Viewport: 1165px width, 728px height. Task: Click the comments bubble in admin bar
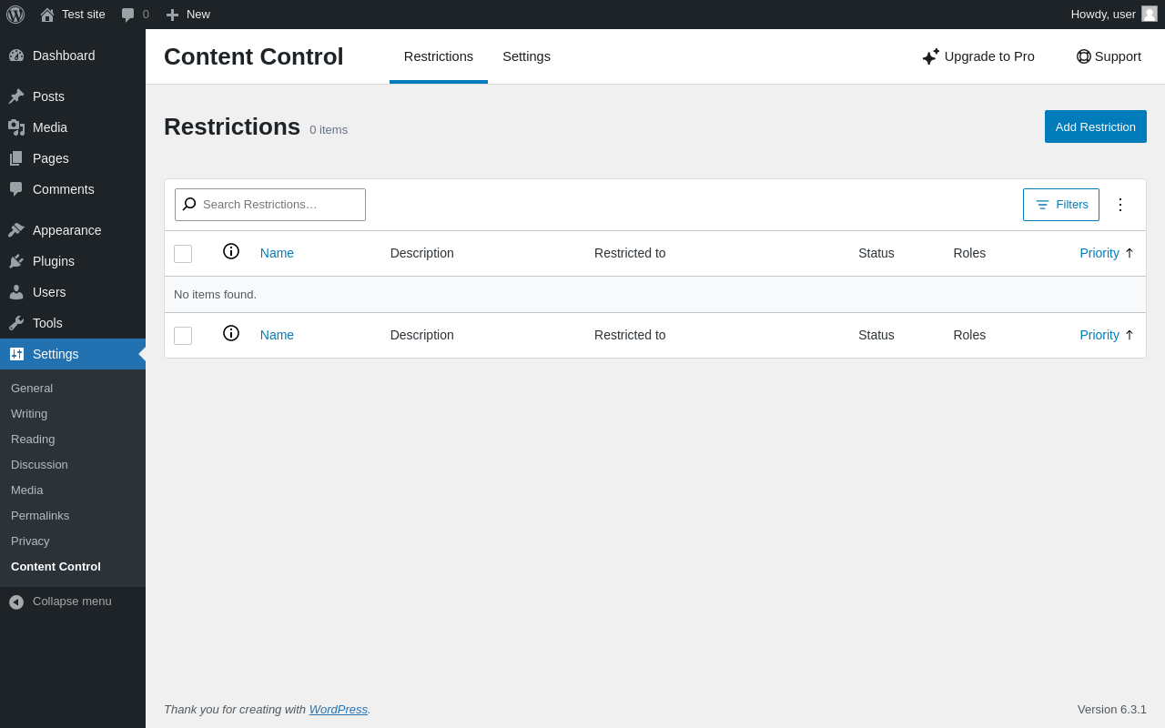point(128,15)
